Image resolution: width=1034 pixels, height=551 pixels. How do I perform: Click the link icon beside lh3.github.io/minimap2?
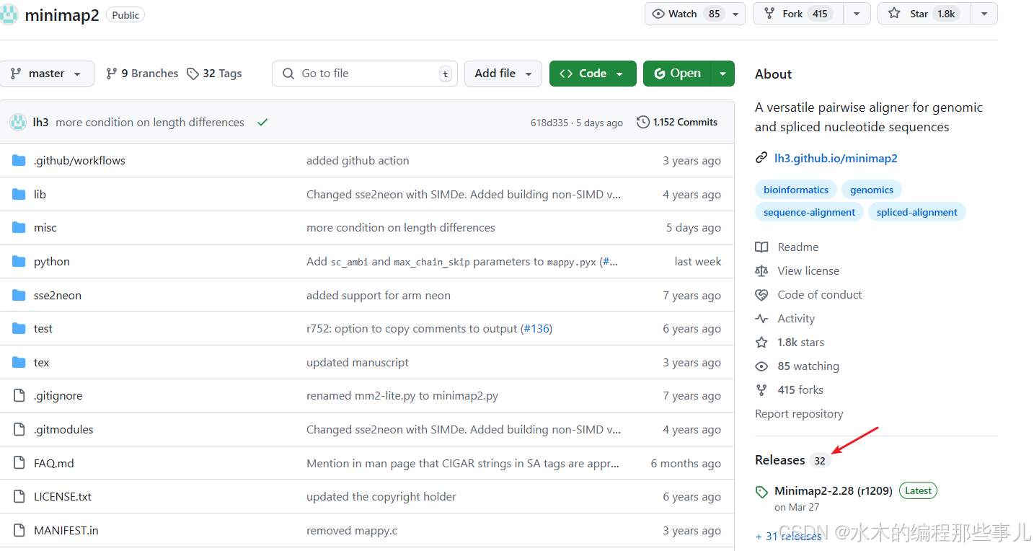click(x=761, y=158)
